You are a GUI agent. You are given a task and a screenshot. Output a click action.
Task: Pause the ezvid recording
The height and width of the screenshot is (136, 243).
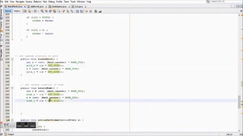coord(19,125)
